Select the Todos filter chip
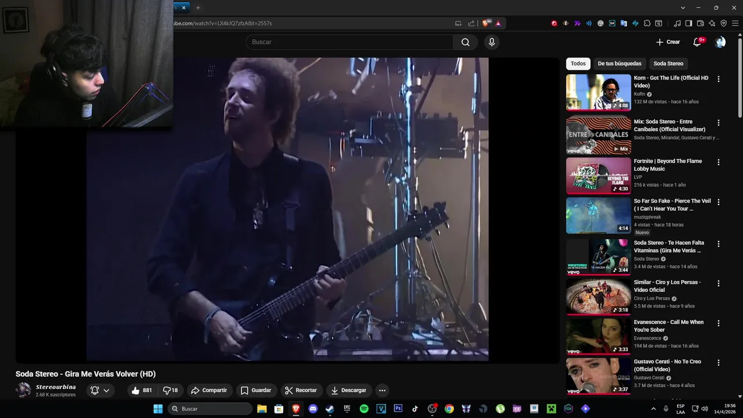The width and height of the screenshot is (743, 418). click(578, 63)
